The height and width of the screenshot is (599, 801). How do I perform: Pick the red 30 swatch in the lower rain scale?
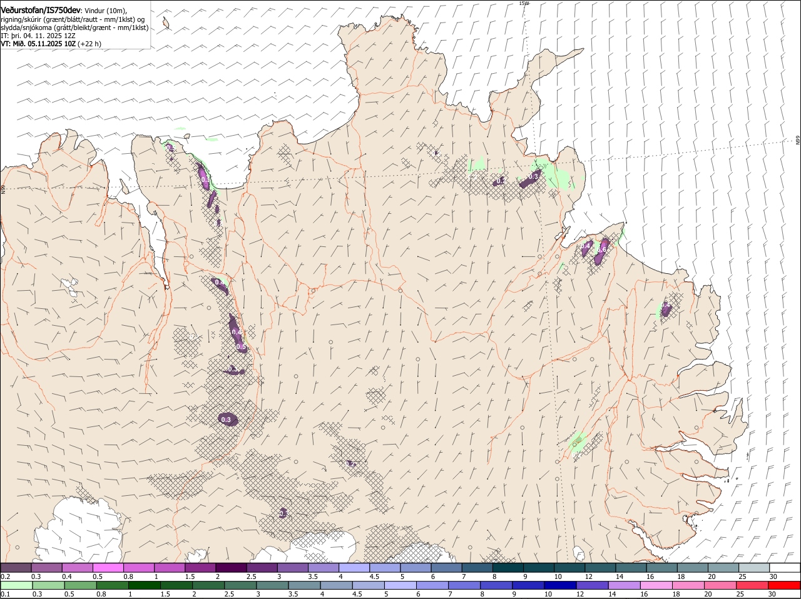pos(784,585)
